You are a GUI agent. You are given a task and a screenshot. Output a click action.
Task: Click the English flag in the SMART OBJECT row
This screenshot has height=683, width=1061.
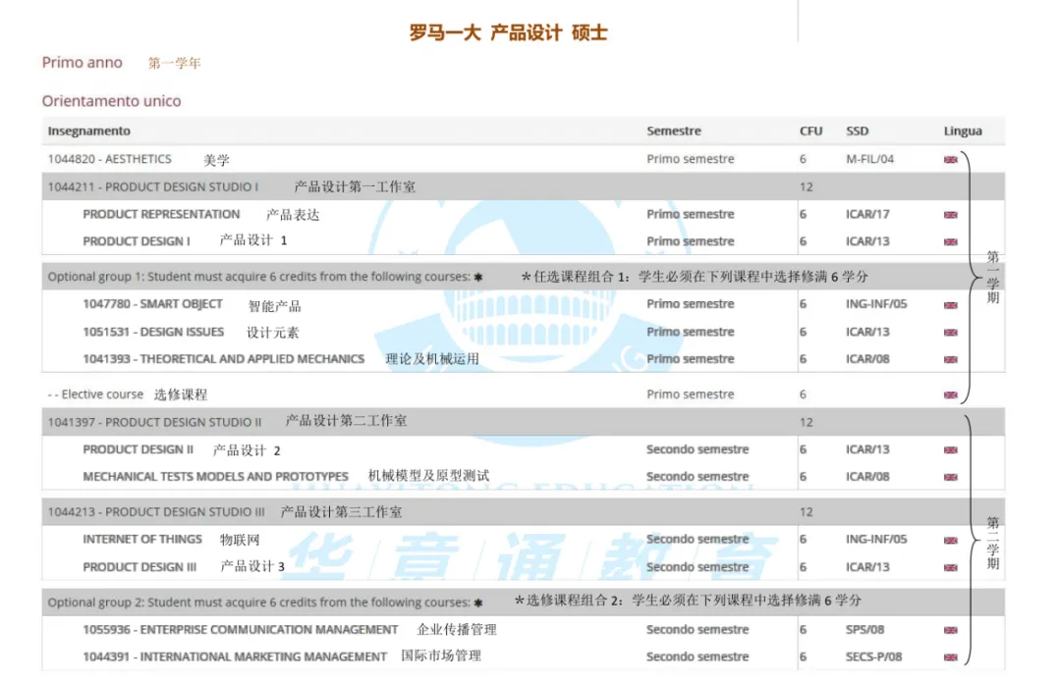950,305
